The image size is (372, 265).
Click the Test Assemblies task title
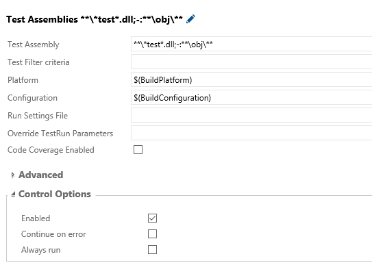tap(95, 19)
